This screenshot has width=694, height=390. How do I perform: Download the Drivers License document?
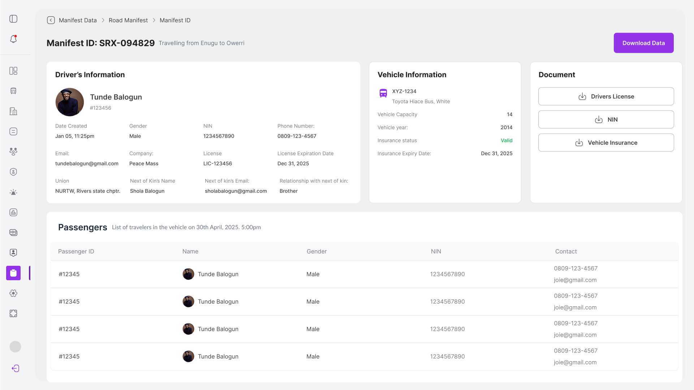coord(606,96)
